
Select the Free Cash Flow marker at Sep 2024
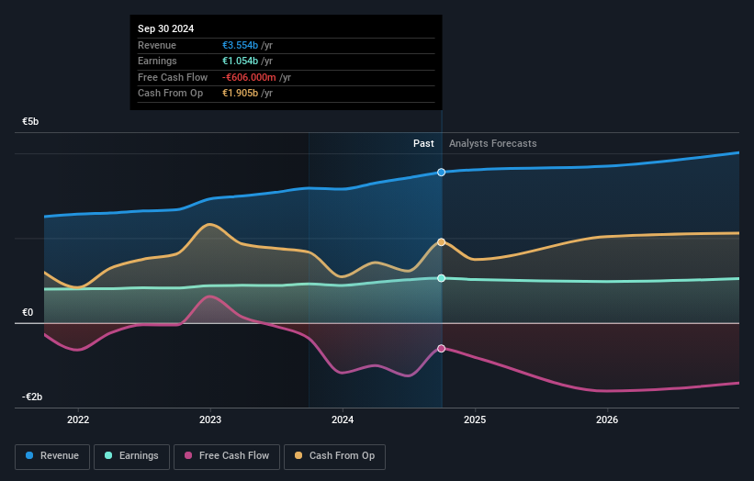pos(441,349)
